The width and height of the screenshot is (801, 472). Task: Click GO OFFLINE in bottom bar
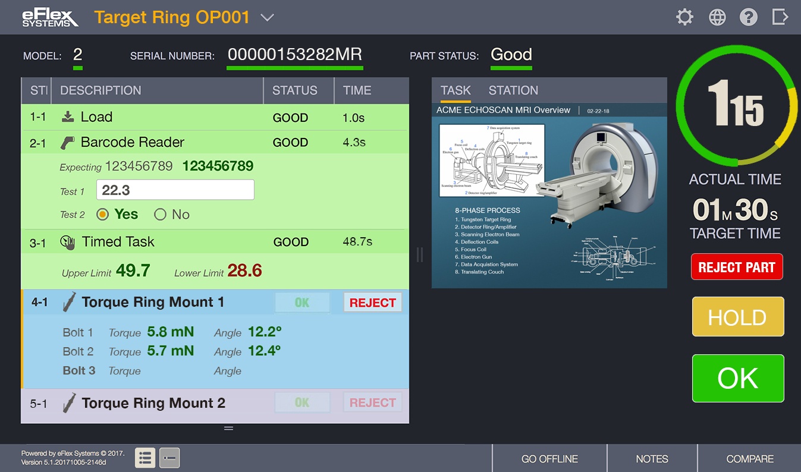coord(549,459)
